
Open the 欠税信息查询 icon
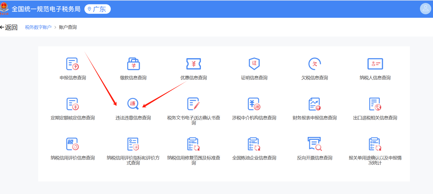[x=315, y=64]
